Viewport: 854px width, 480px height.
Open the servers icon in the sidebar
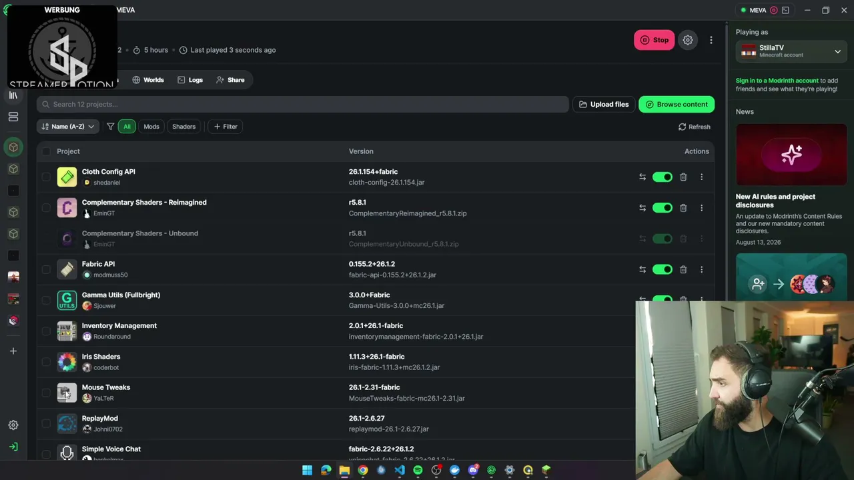pyautogui.click(x=13, y=117)
